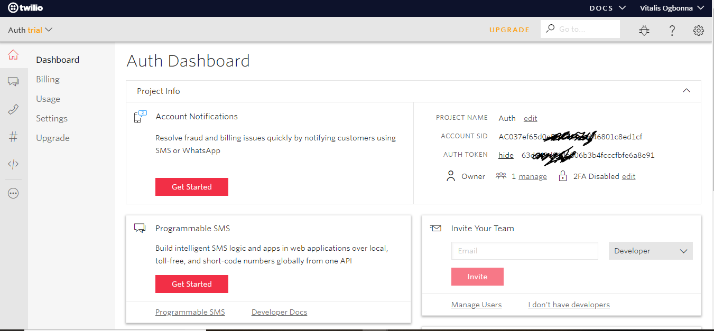Open the Developer role dropdown

[651, 251]
